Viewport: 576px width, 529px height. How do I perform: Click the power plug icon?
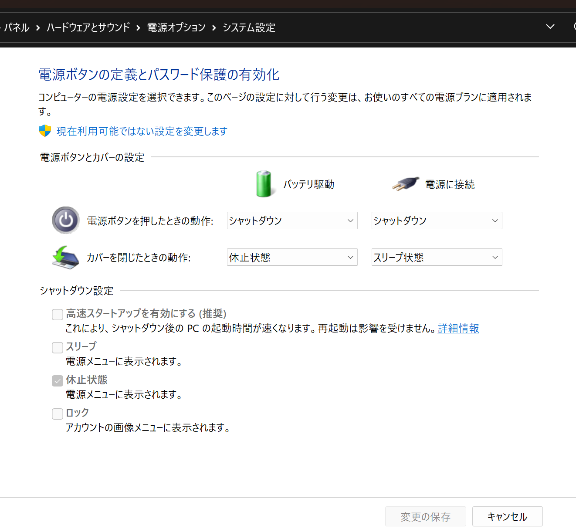point(405,184)
